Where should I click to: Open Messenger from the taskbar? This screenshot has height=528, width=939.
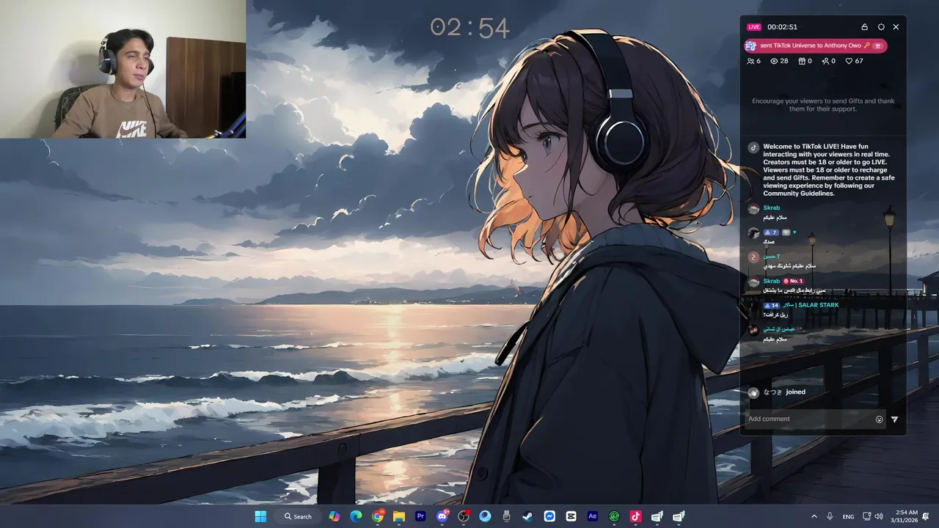(x=549, y=516)
